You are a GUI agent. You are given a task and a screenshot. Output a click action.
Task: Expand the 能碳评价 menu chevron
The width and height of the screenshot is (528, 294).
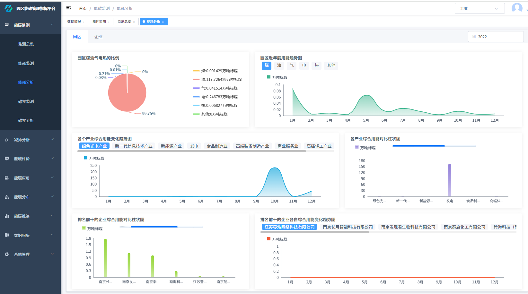click(52, 159)
